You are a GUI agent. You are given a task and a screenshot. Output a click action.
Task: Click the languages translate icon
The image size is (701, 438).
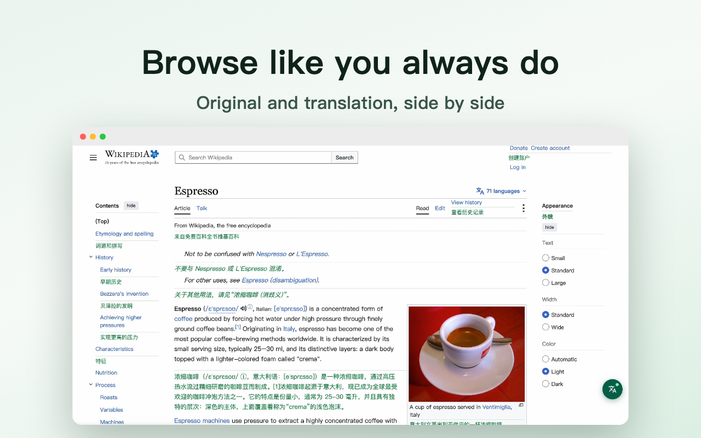click(480, 191)
